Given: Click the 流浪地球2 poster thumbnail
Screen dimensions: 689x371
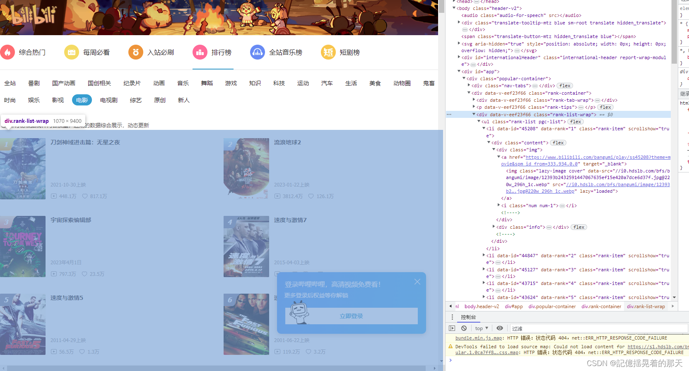Looking at the screenshot, I should coord(246,169).
